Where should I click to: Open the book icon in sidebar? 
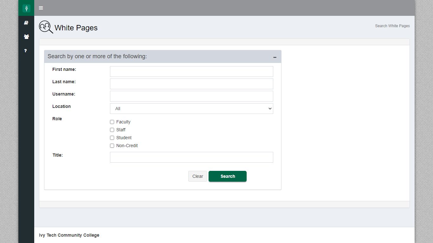(x=26, y=23)
